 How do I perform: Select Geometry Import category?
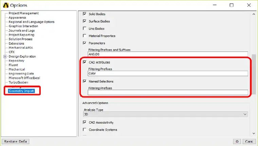21,91
